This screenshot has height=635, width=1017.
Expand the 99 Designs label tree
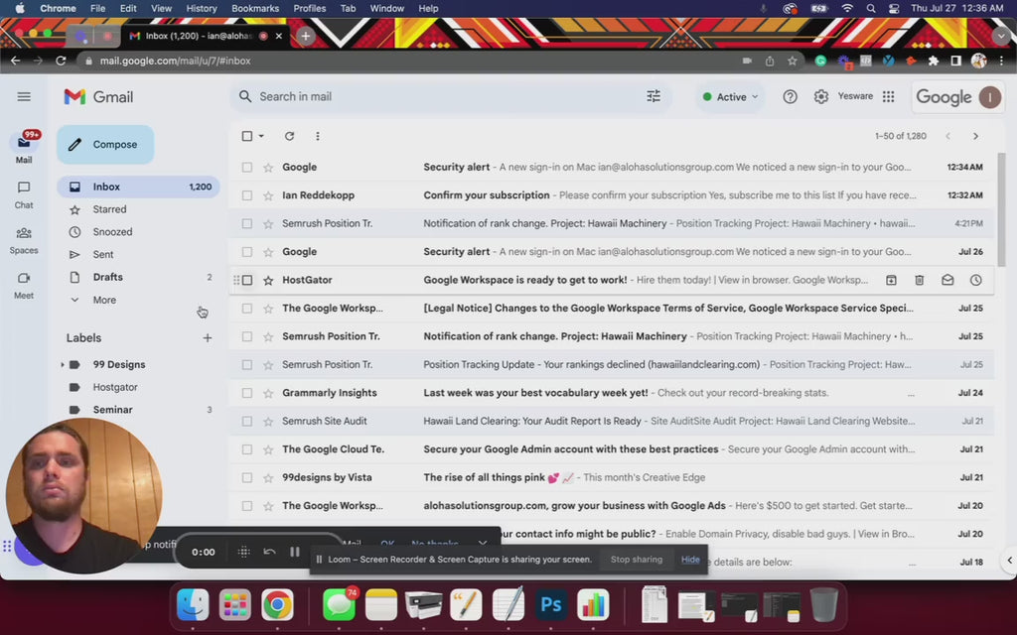(63, 365)
